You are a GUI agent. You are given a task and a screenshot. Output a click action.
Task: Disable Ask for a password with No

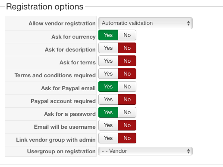tap(127, 112)
